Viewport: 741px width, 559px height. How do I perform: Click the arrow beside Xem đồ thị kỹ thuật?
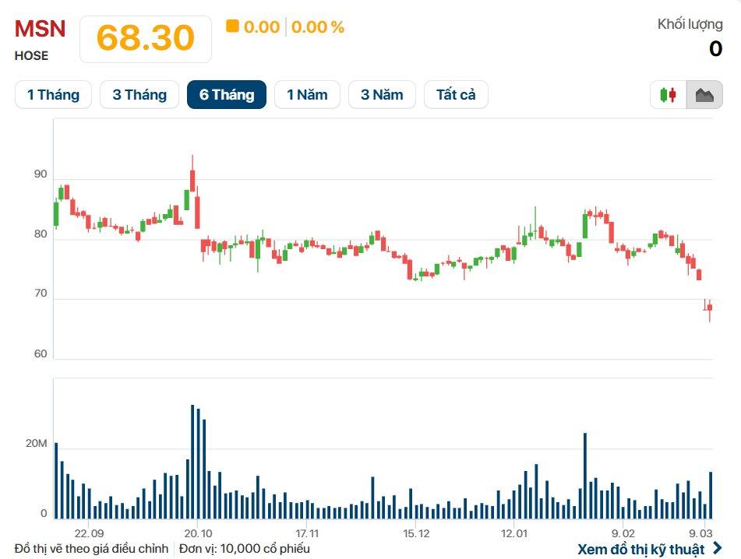(x=718, y=548)
